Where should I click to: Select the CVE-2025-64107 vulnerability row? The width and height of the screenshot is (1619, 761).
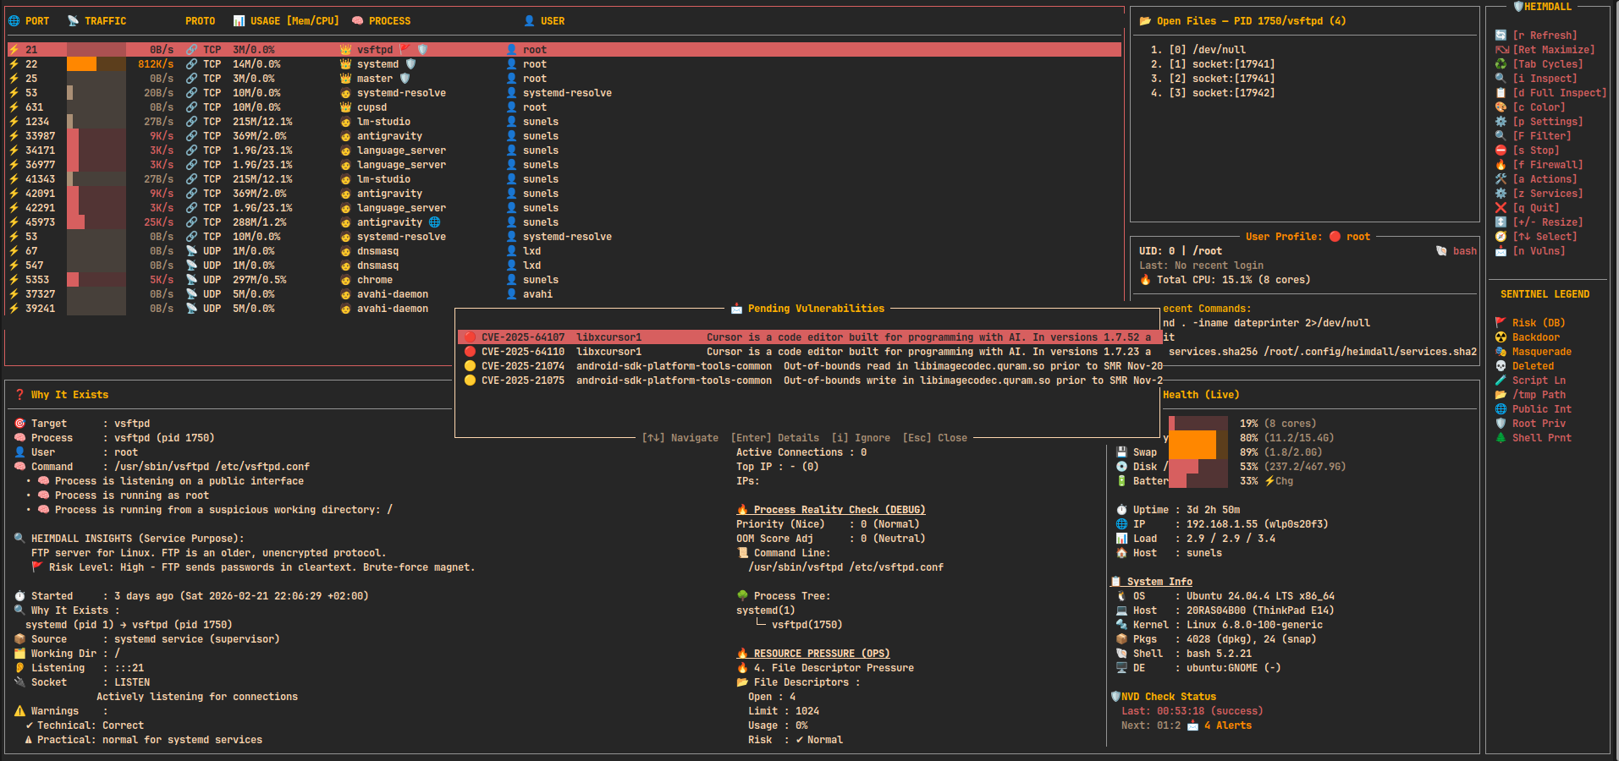click(x=808, y=337)
